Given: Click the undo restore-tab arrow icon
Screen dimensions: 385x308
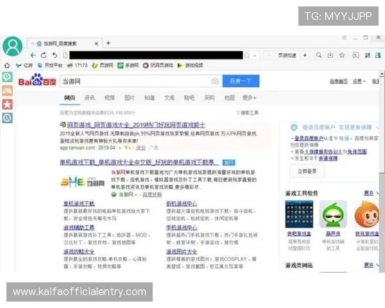Looking at the screenshot, I should click(55, 55).
